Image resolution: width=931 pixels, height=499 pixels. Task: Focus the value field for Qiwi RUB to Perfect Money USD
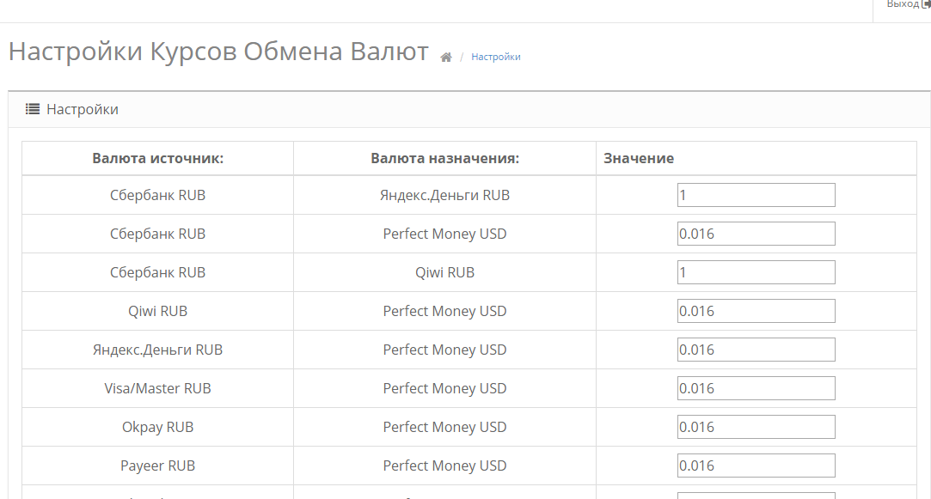point(756,311)
